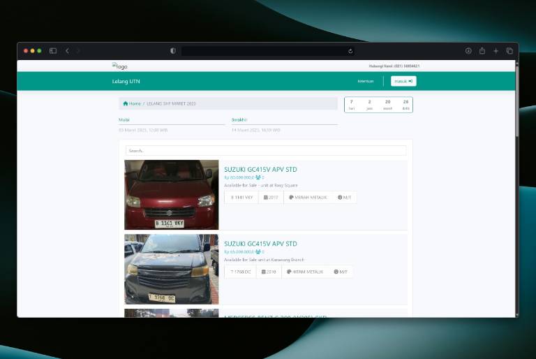The height and width of the screenshot is (359, 536).
Task: Click the LELANG SHF MARET 2023 breadcrumb
Action: coord(171,103)
